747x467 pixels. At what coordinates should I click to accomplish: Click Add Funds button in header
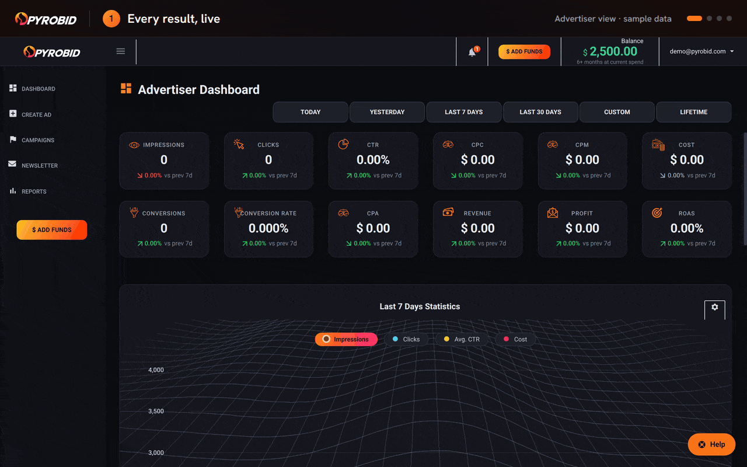[524, 51]
